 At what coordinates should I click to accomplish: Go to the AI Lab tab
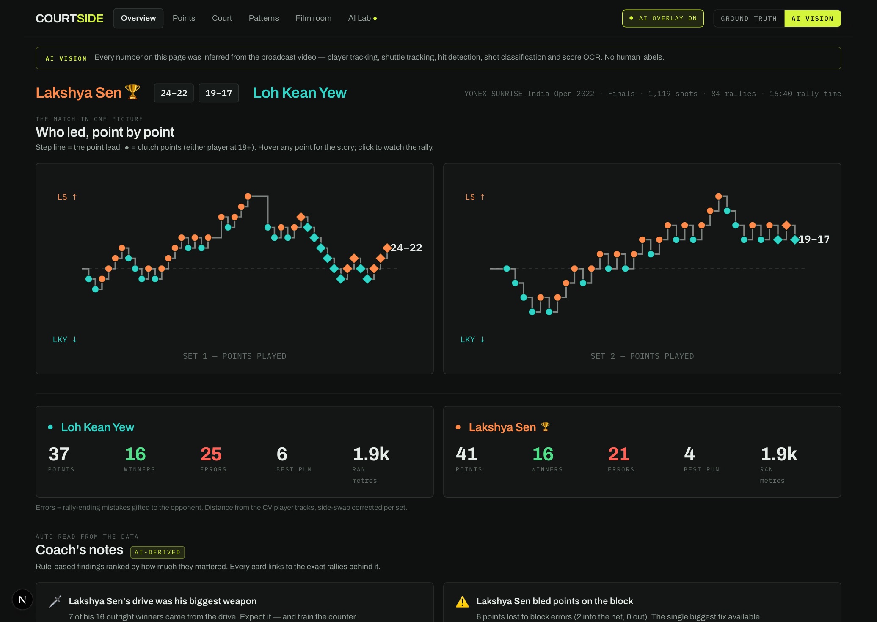[362, 18]
